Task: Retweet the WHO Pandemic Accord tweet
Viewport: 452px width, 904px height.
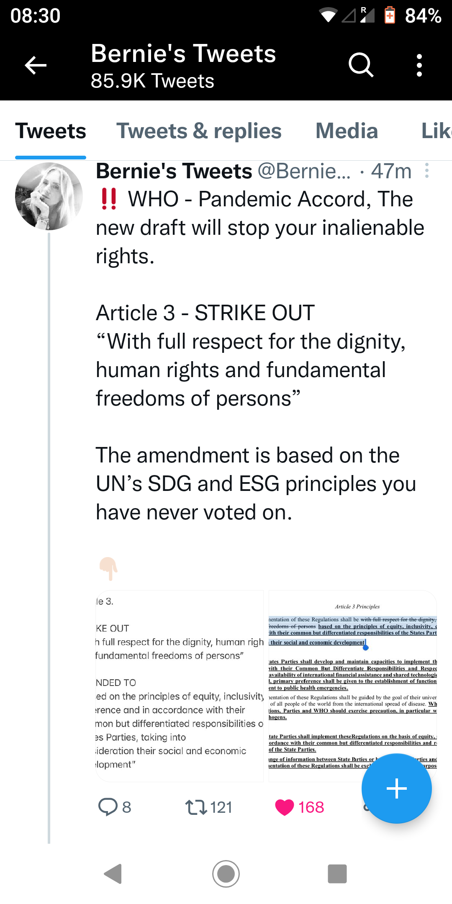Action: pyautogui.click(x=196, y=807)
